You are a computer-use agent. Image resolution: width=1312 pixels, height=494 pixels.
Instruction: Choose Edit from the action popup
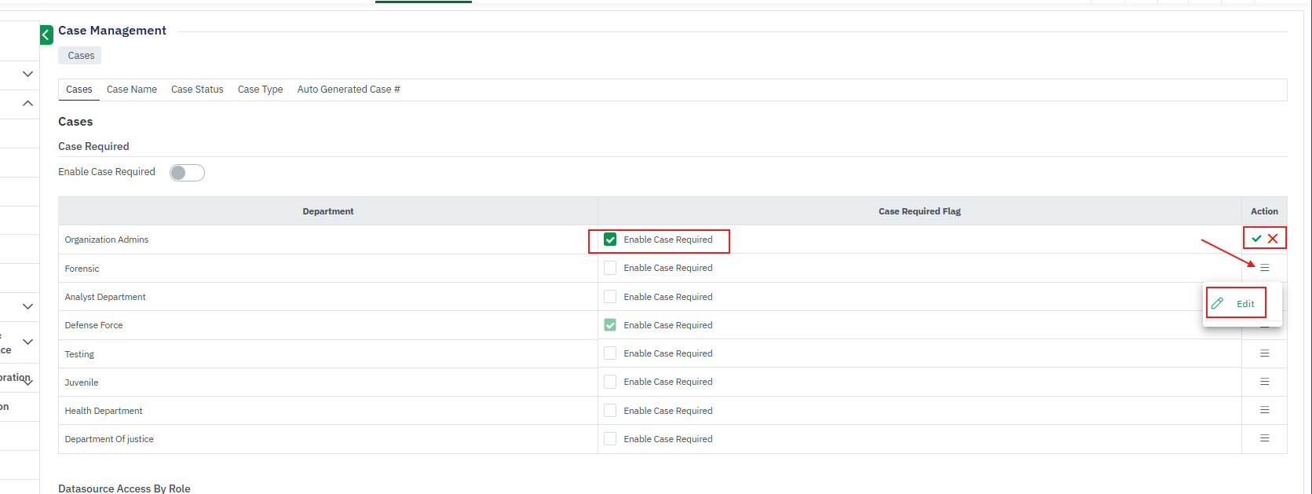[x=1237, y=304]
